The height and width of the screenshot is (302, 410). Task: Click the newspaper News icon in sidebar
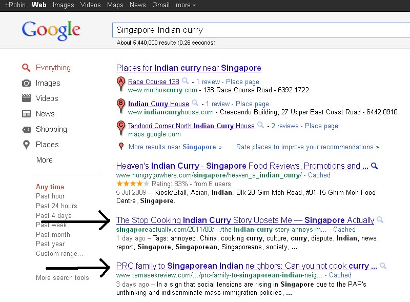pyautogui.click(x=26, y=114)
